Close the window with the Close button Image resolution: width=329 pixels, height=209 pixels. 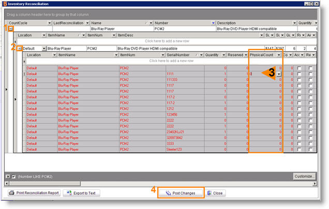[x=215, y=193]
